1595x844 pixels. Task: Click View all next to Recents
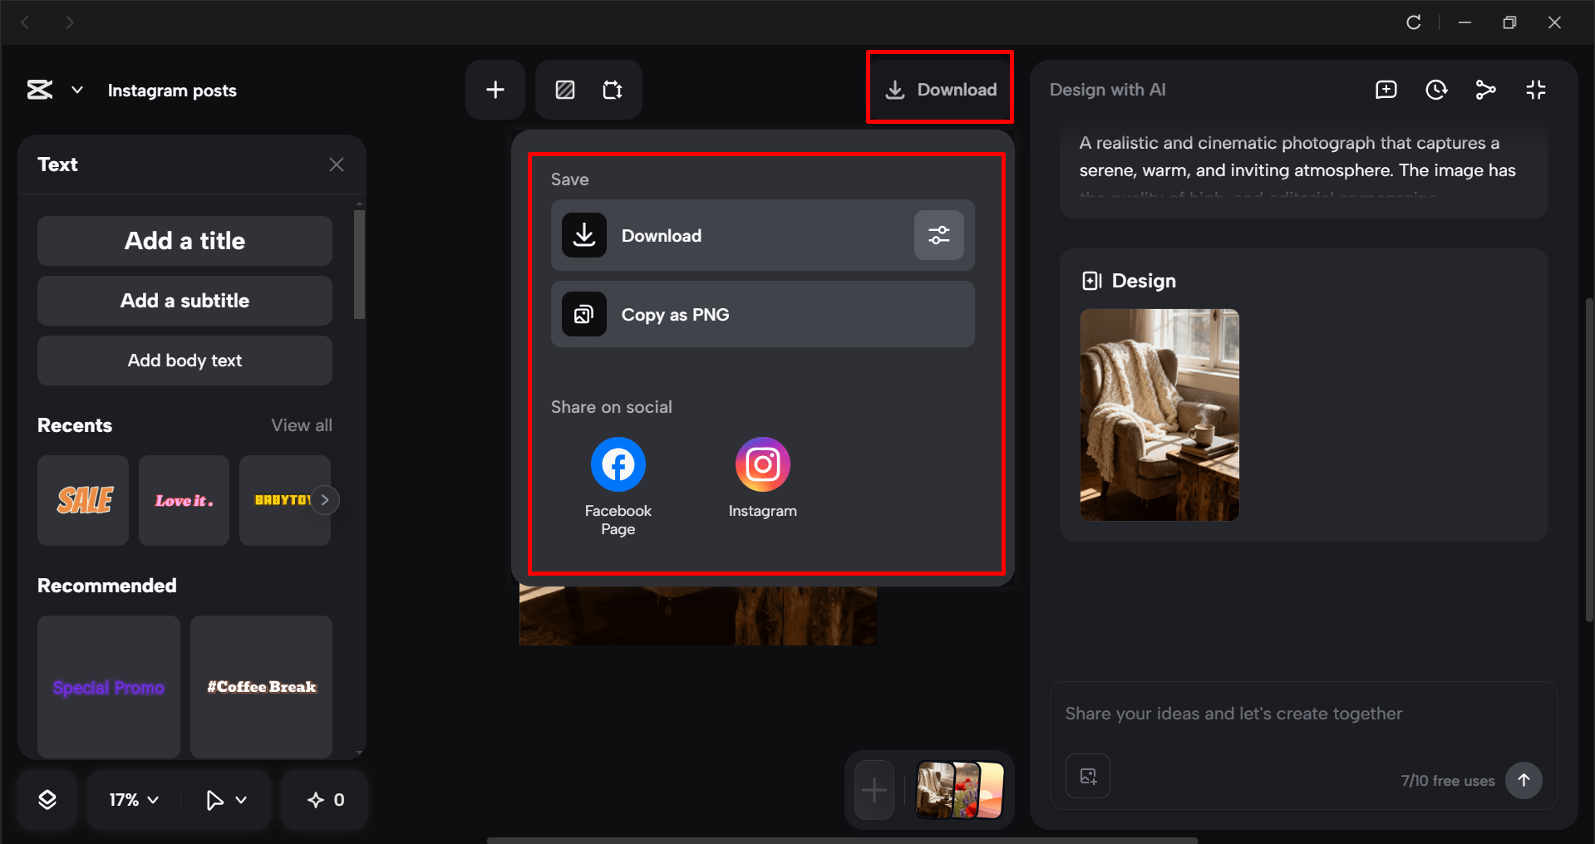click(301, 424)
